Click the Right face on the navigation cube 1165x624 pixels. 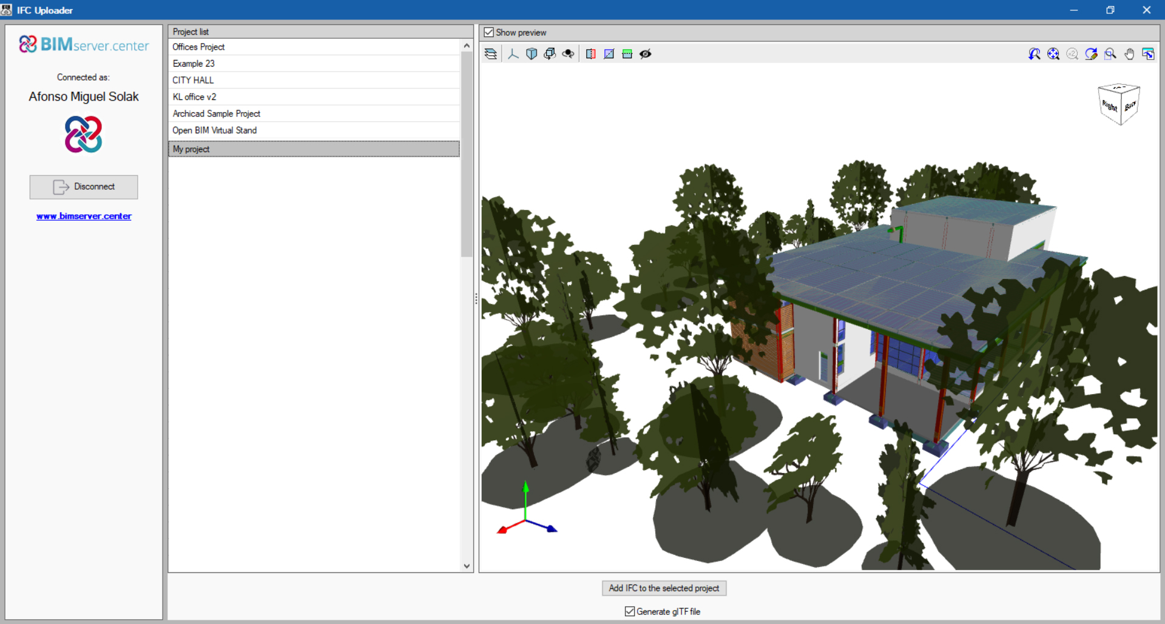pos(1110,105)
